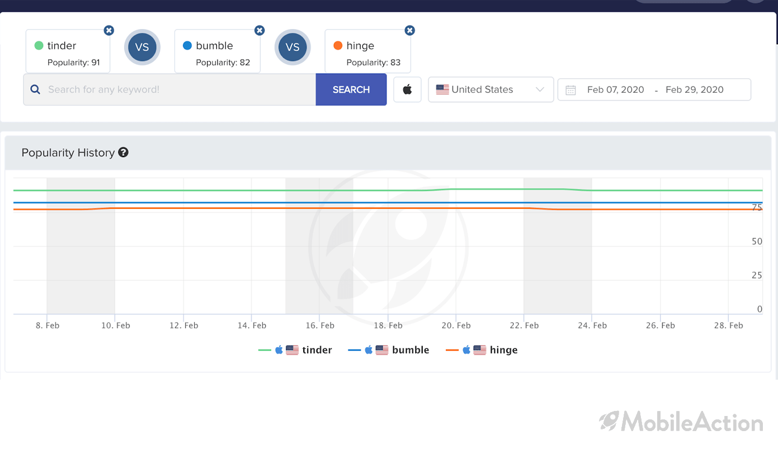
Task: Toggle hinge series in chart legend
Action: click(x=482, y=350)
